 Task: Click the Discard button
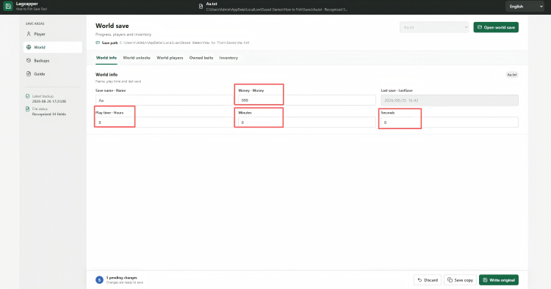pos(428,280)
